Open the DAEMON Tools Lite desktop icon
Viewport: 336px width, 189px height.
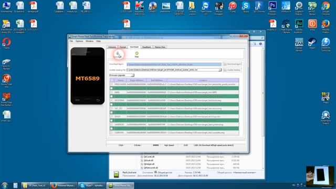click(x=325, y=44)
